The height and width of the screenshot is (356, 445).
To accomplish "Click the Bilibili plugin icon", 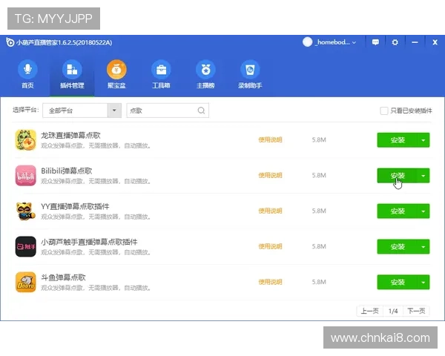I will (25, 176).
